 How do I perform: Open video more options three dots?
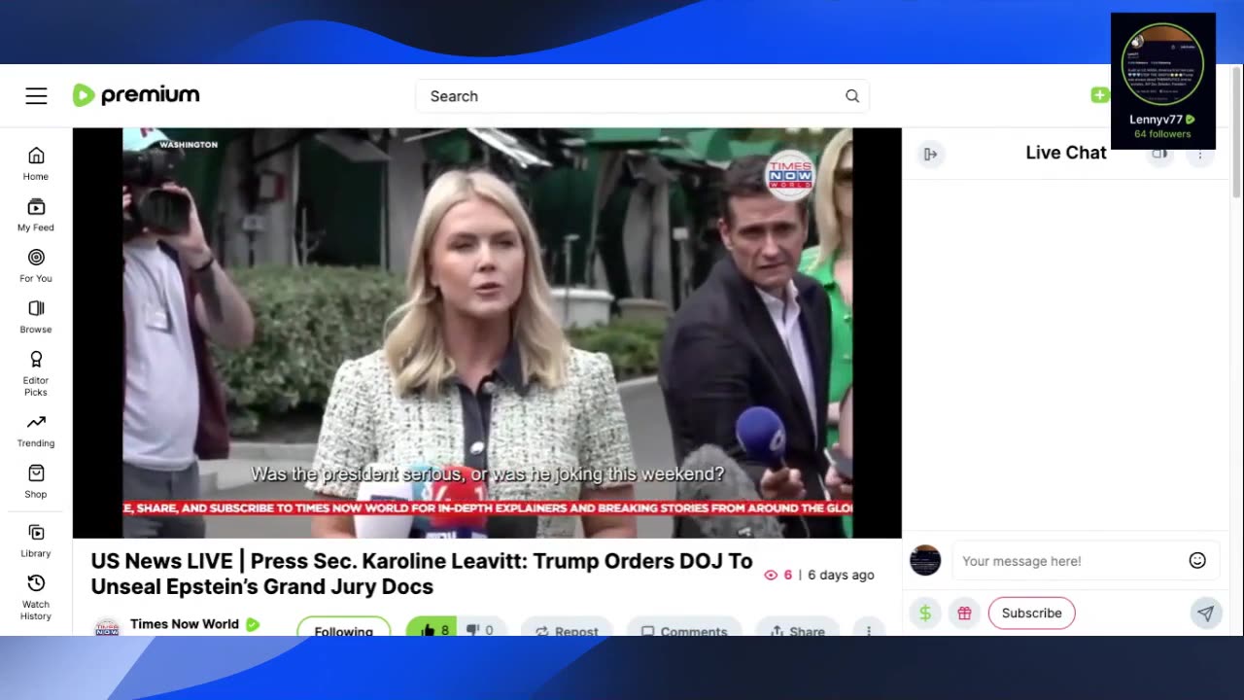869,629
